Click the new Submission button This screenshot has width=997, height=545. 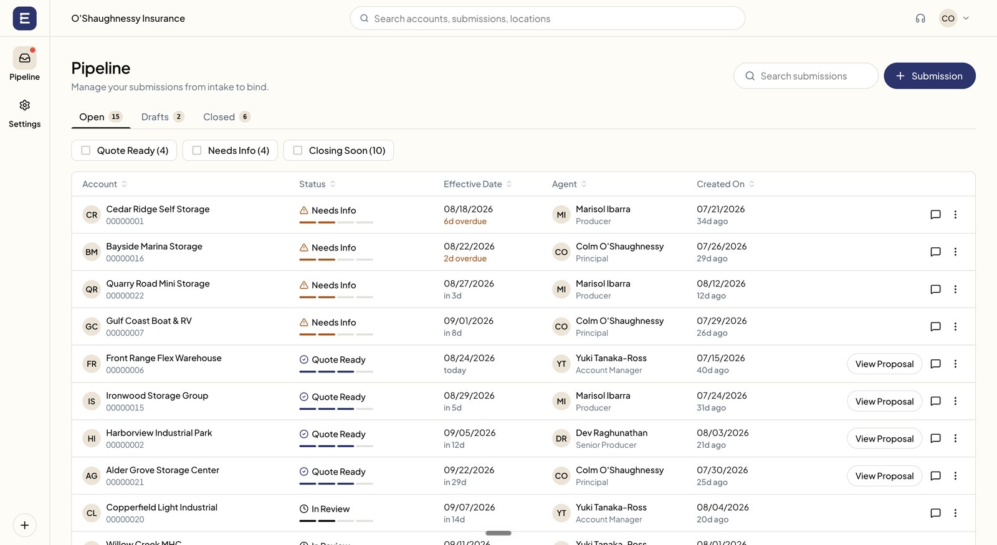930,76
